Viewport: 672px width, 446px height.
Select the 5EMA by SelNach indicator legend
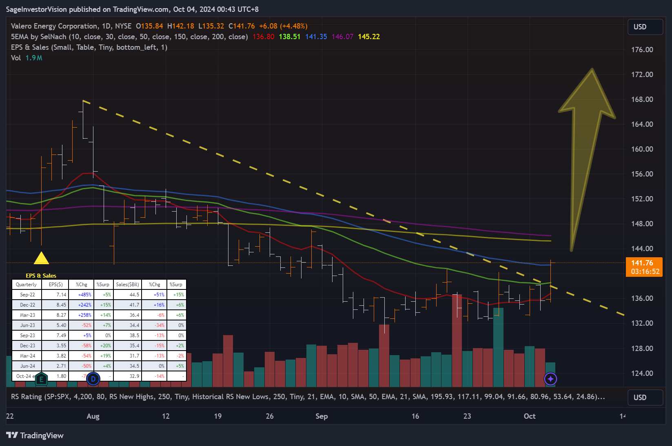click(129, 37)
